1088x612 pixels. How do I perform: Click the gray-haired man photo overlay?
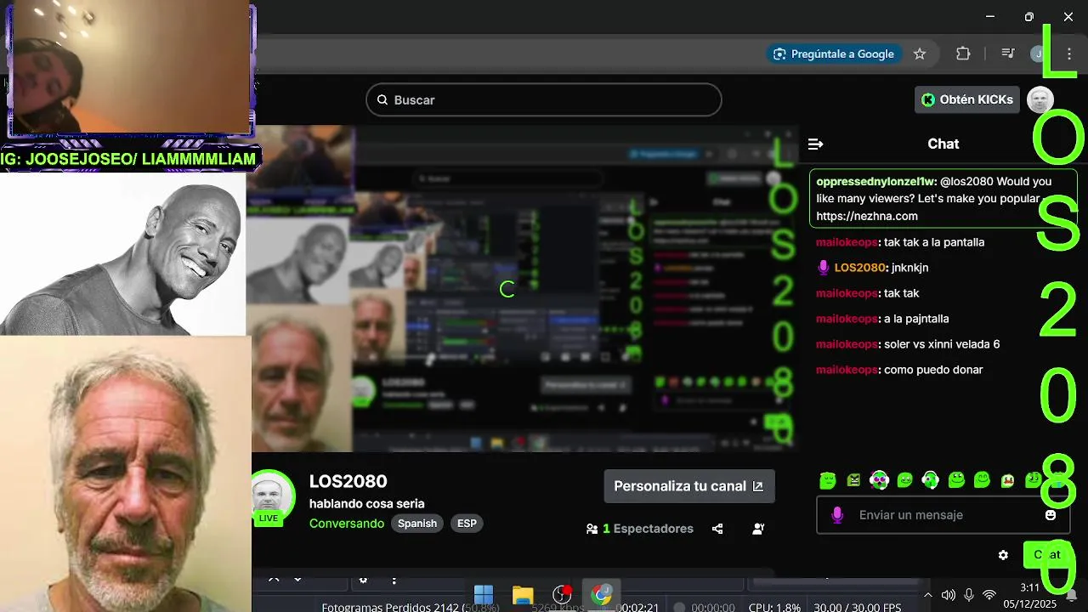[126, 473]
